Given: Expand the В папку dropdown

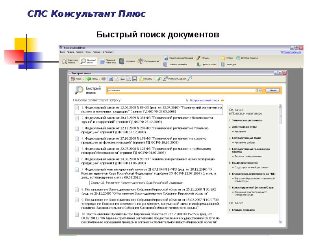Looking at the screenshot, I should tap(154, 79).
